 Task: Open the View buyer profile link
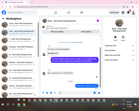[77, 42]
